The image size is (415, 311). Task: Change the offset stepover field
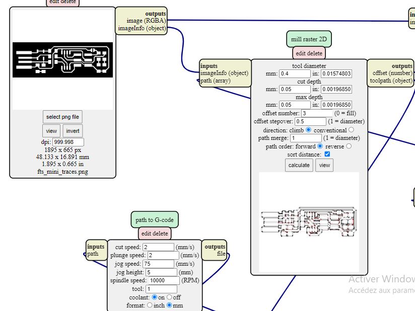(310, 121)
